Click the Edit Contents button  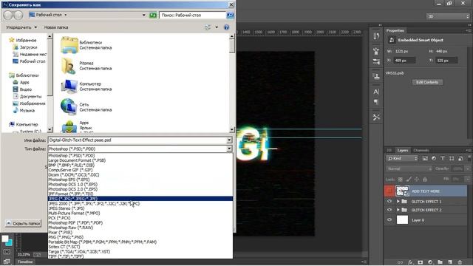pyautogui.click(x=427, y=82)
